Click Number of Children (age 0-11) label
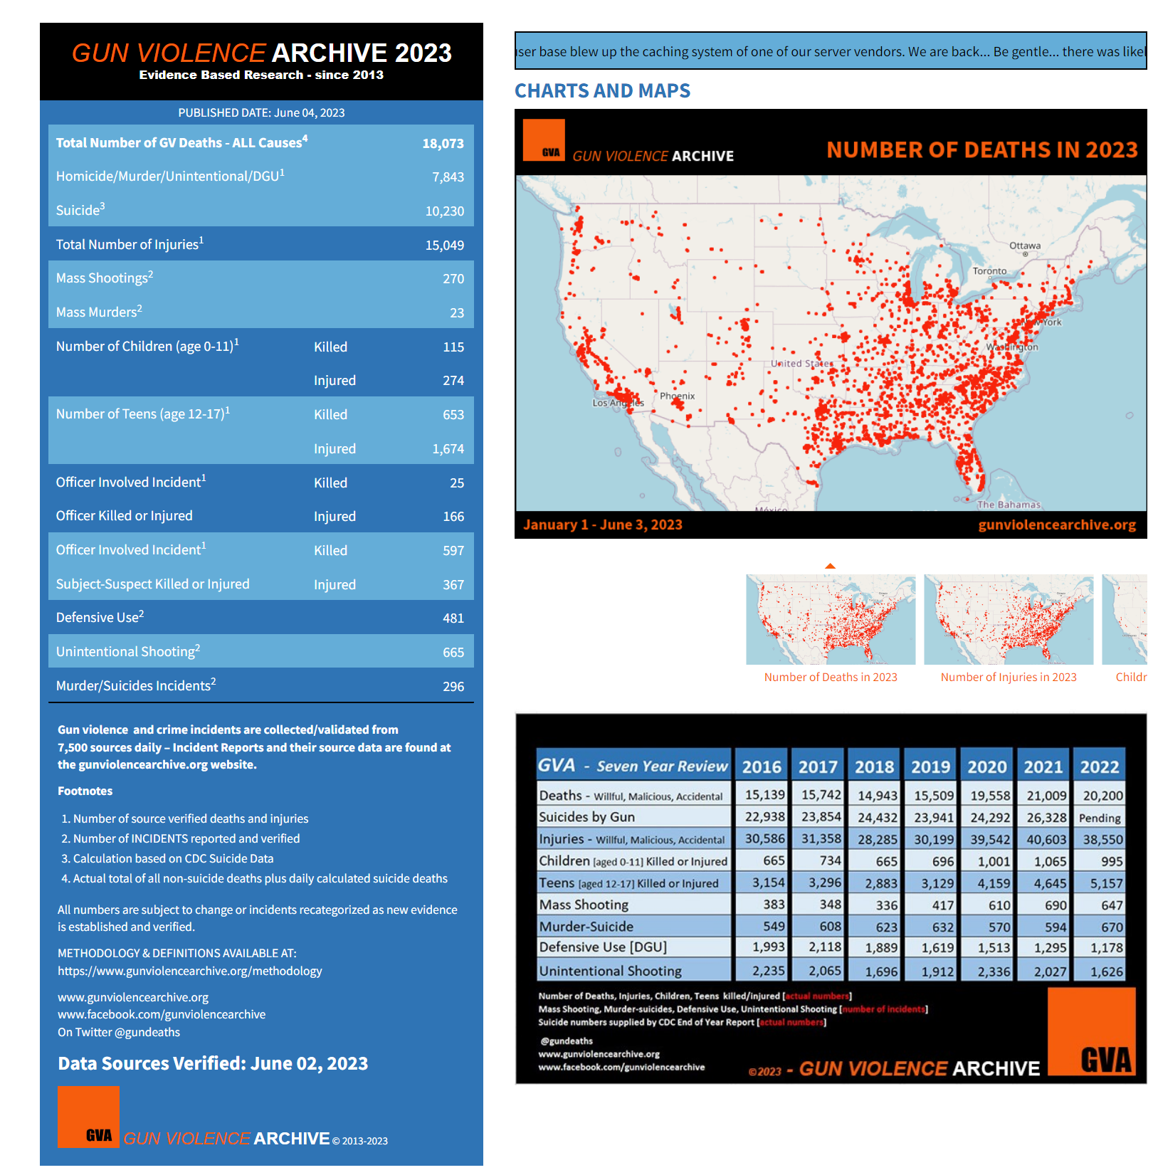 pos(147,346)
